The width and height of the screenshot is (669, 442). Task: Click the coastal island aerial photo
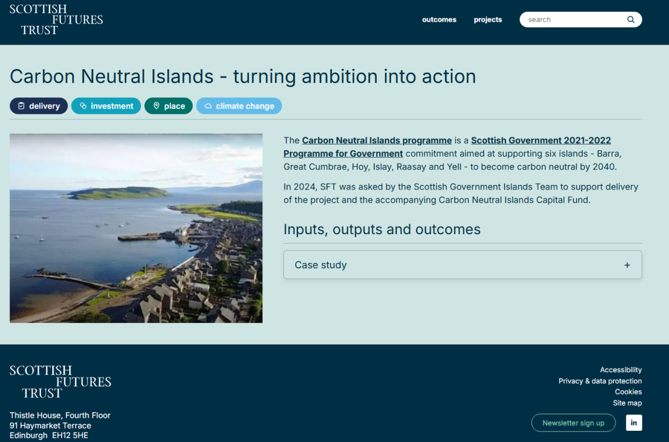[x=136, y=228]
